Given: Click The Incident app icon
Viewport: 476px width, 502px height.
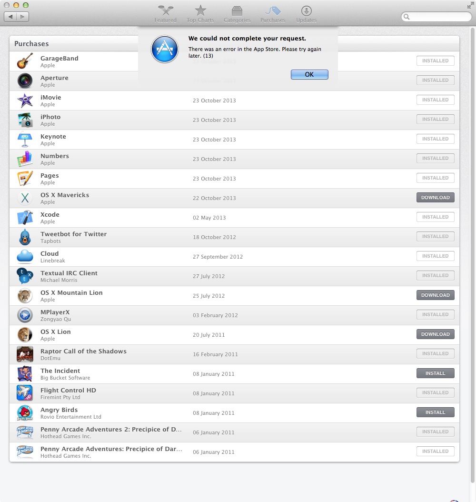Looking at the screenshot, I should [25, 373].
